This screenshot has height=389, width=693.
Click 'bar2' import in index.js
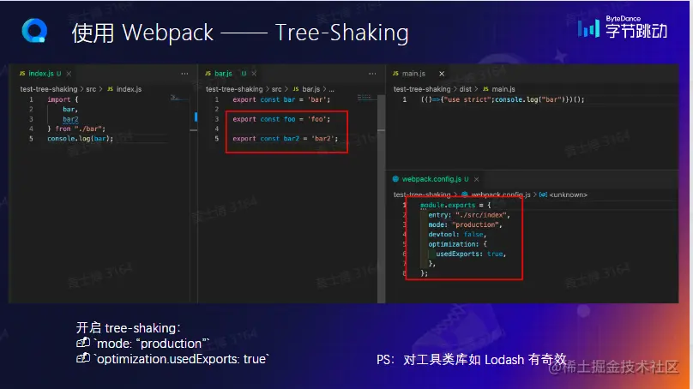70,119
